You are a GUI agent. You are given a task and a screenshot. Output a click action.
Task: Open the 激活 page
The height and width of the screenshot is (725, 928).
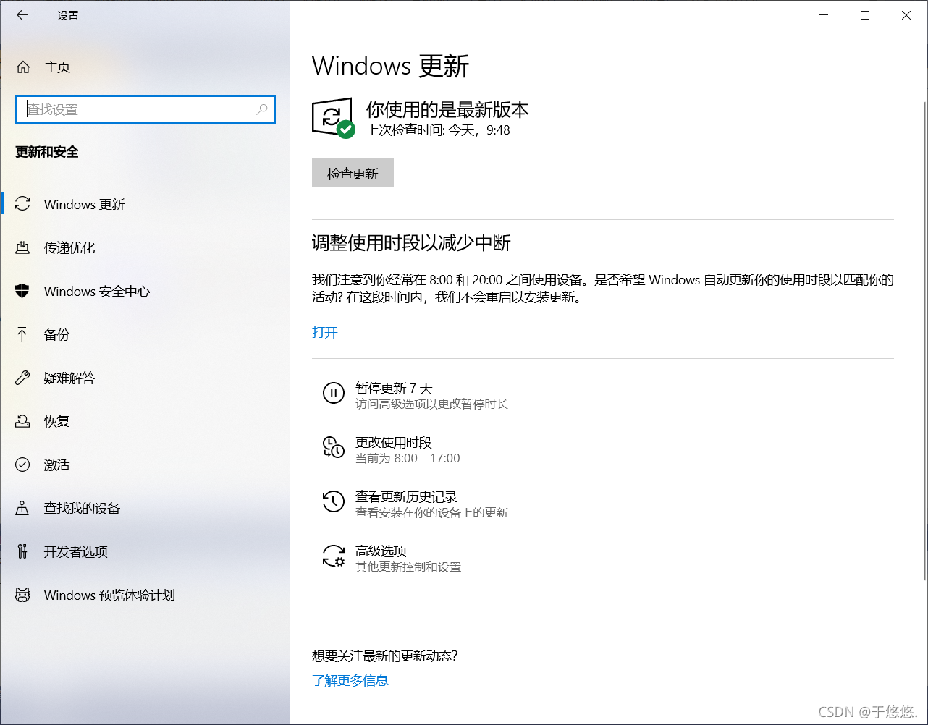tap(145, 465)
